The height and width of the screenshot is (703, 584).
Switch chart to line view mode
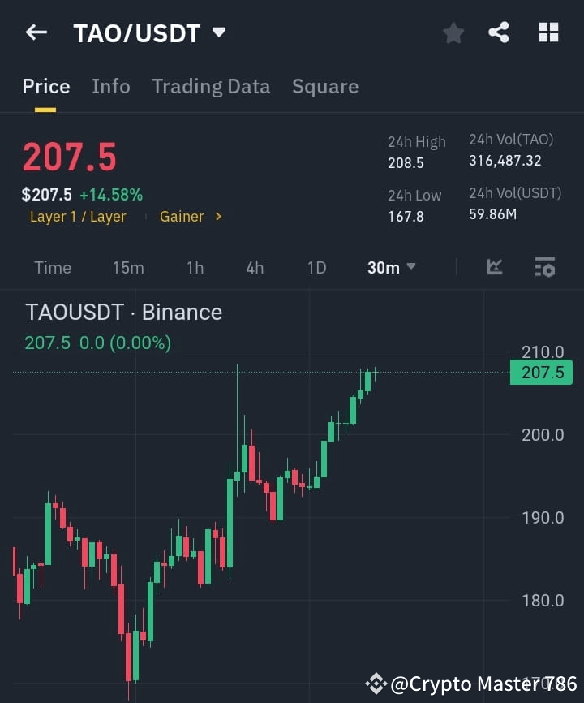[495, 266]
